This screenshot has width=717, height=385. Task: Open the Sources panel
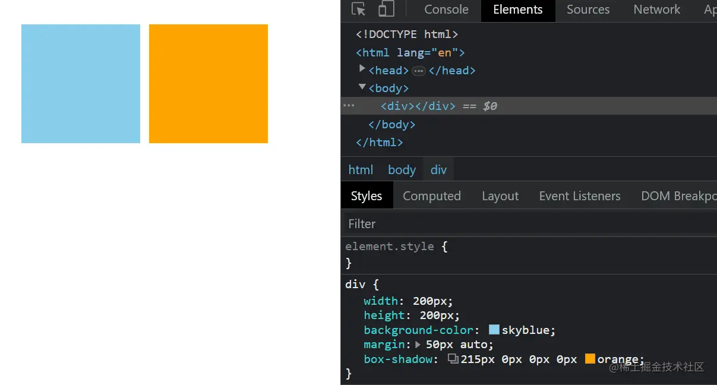[588, 10]
